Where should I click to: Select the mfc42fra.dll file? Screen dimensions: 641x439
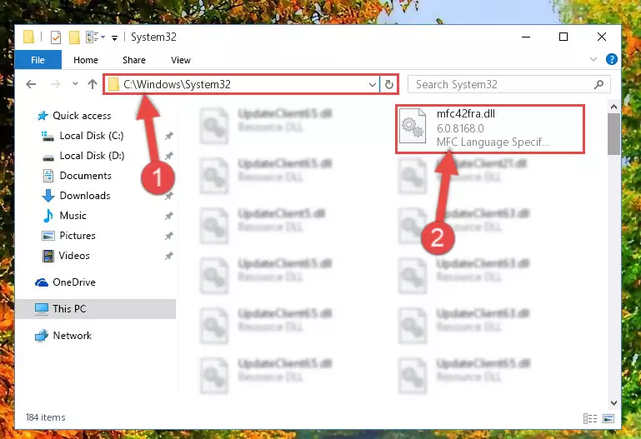click(490, 129)
